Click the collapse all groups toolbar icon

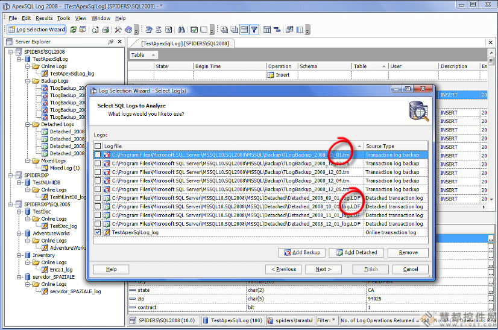pos(235,30)
